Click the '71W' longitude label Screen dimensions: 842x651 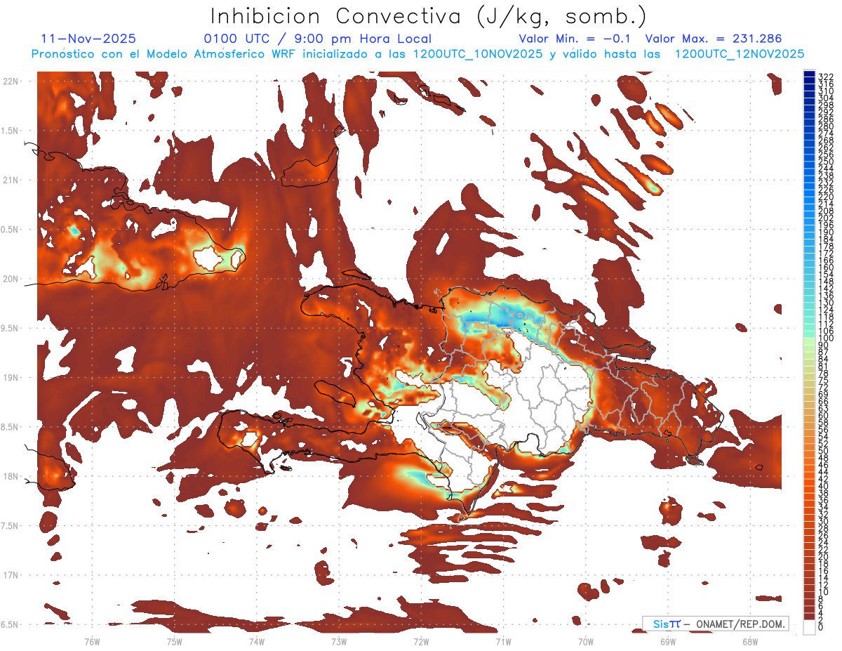point(503,641)
